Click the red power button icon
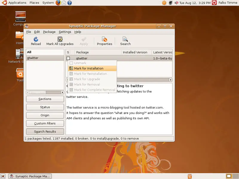This screenshot has height=179, width=239. tap(214, 3)
